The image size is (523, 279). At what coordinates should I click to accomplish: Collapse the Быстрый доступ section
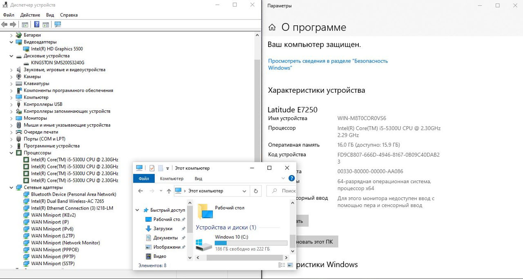point(137,210)
